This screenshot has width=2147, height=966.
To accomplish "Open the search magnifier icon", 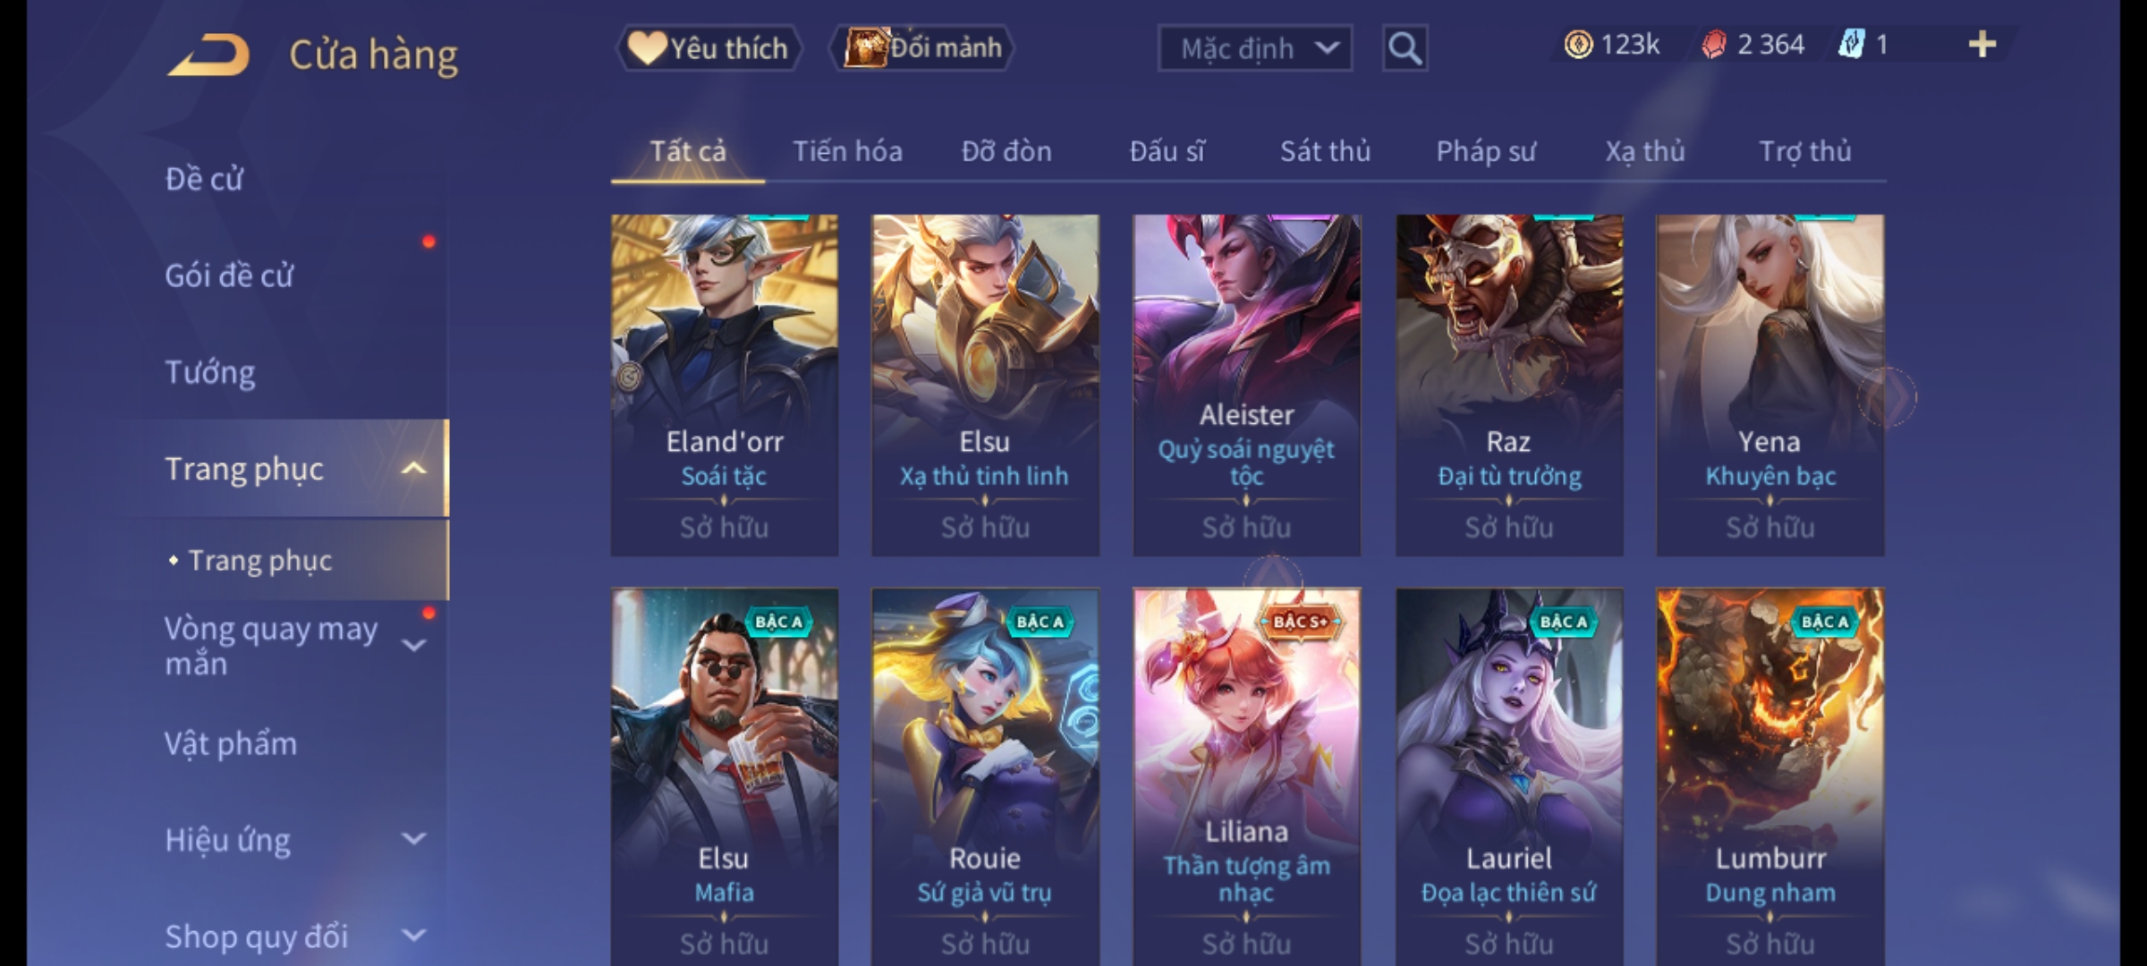I will tap(1404, 48).
